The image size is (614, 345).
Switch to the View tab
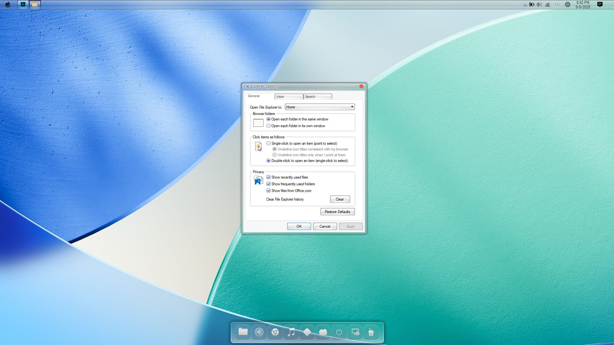point(288,96)
